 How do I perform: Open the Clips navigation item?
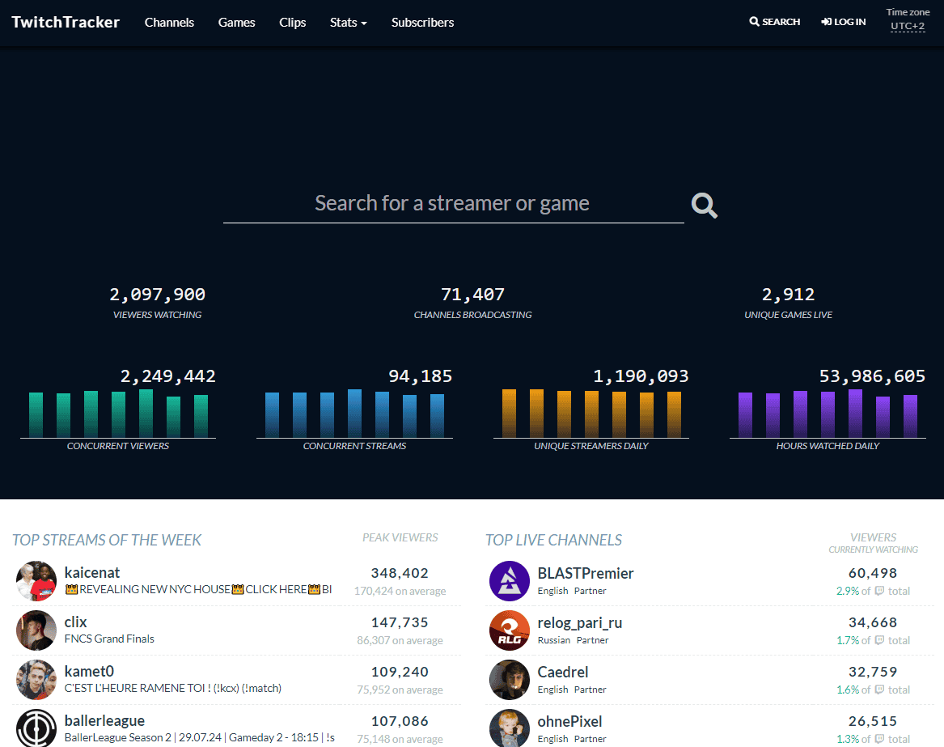[292, 23]
